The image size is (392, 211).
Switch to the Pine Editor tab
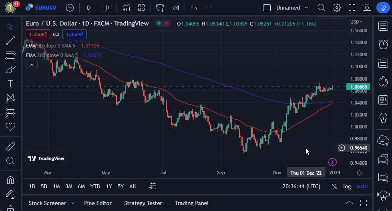pos(98,203)
